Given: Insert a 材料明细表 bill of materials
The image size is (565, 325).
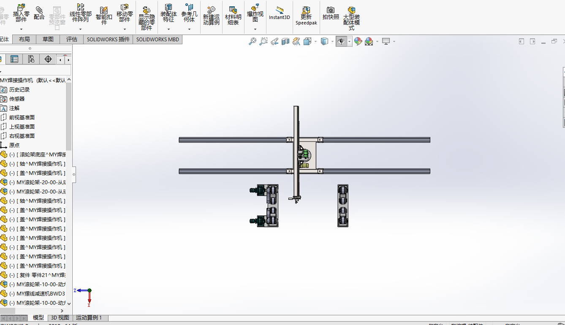Looking at the screenshot, I should click(x=233, y=16).
